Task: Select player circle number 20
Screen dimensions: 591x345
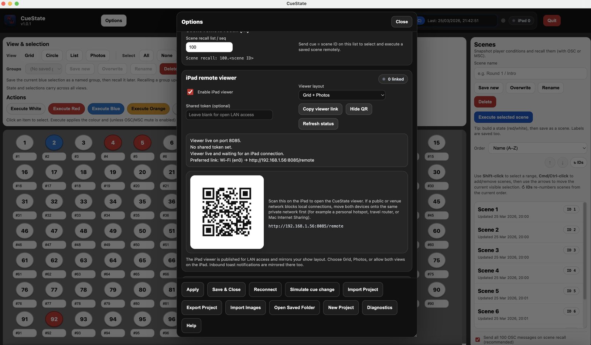Action: 142,172
